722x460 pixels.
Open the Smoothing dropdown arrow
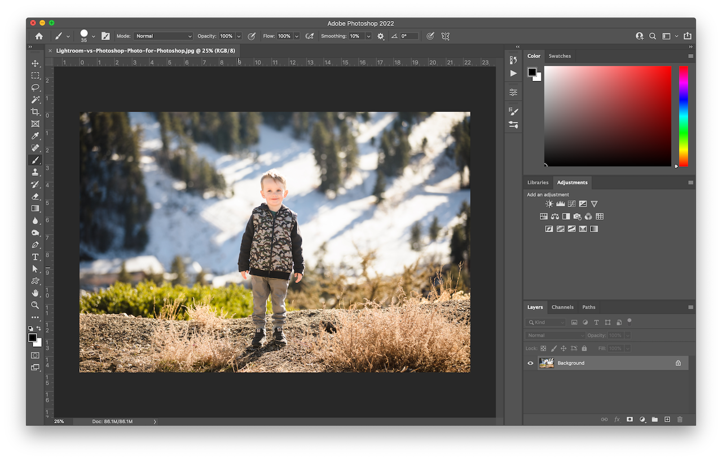pos(368,36)
